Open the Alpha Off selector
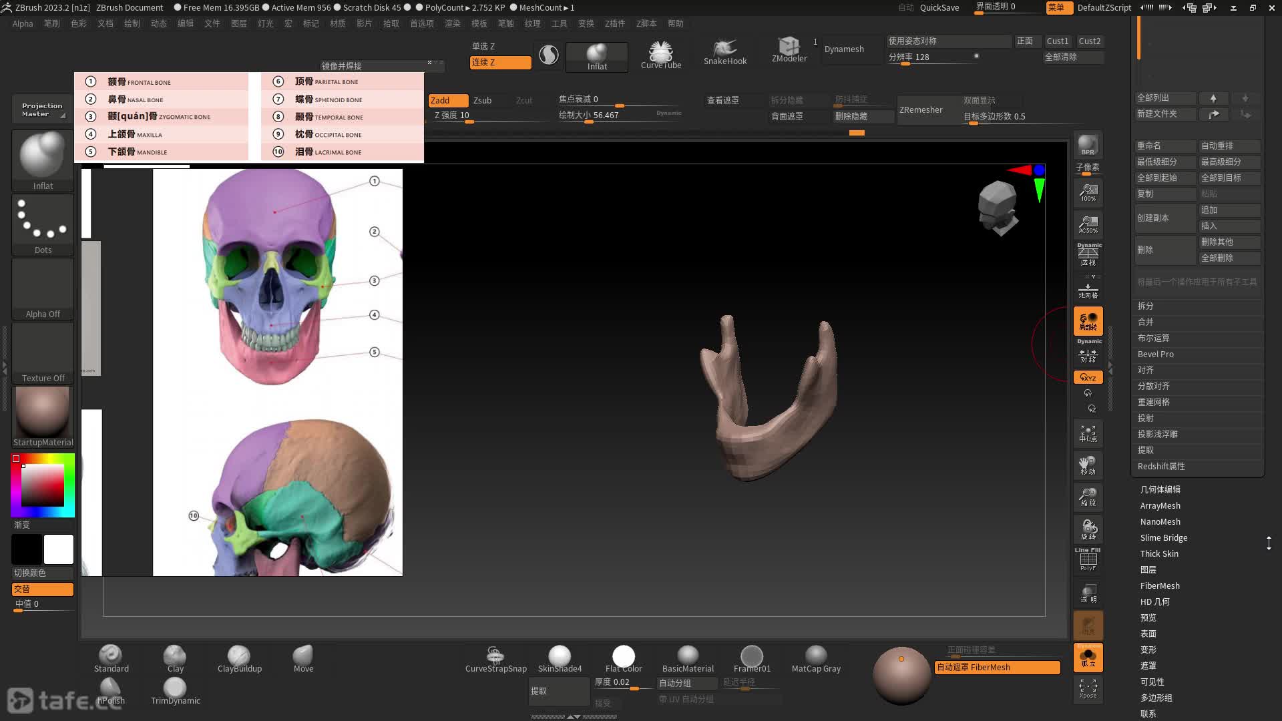1282x721 pixels. [43, 289]
